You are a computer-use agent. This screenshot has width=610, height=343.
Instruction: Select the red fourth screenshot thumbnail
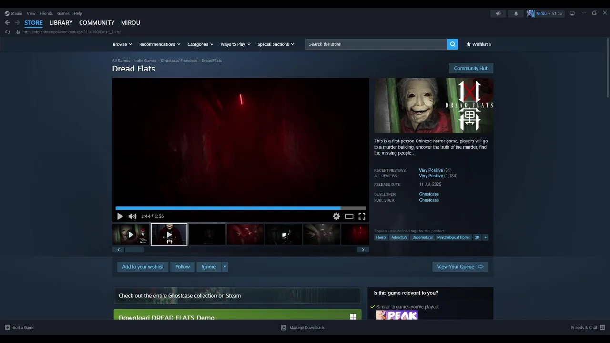(x=245, y=234)
